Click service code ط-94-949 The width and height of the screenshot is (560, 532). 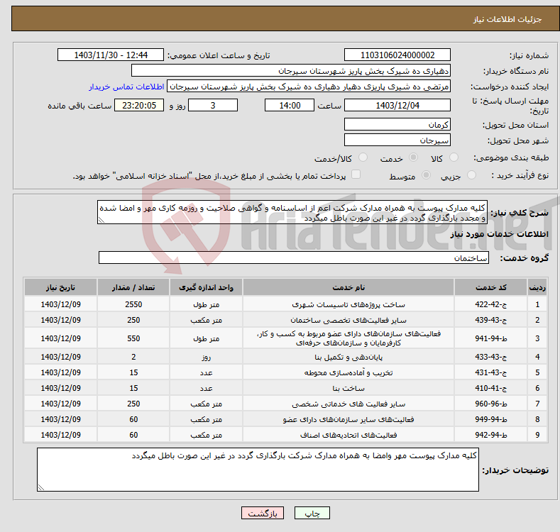point(491,419)
